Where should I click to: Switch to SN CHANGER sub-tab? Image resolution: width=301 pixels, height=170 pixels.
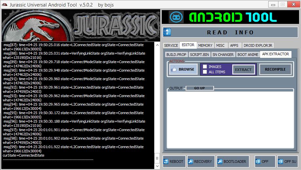(x=223, y=55)
